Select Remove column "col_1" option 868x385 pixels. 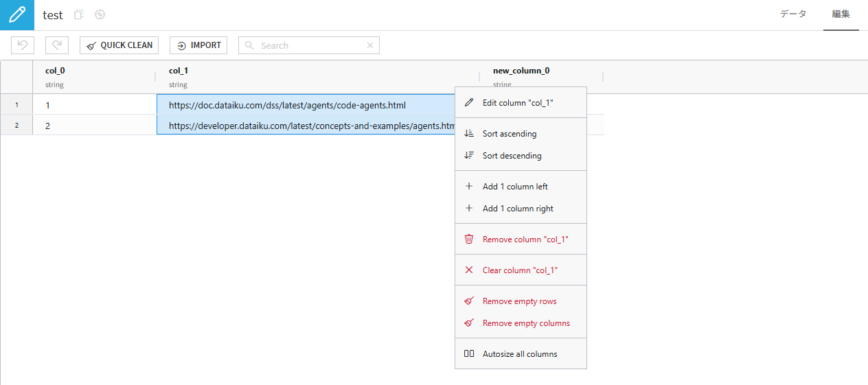[x=525, y=240]
